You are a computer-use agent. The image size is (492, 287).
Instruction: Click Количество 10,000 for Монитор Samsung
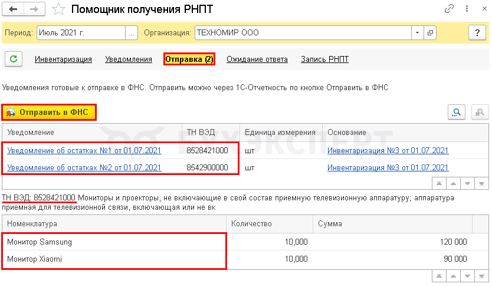tap(270, 242)
